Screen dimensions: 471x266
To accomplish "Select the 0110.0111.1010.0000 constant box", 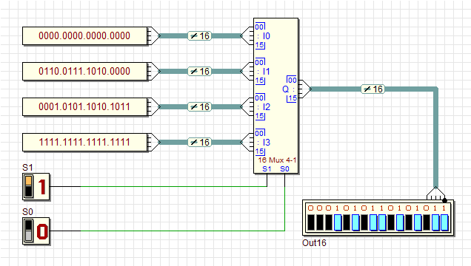I will pyautogui.click(x=84, y=71).
